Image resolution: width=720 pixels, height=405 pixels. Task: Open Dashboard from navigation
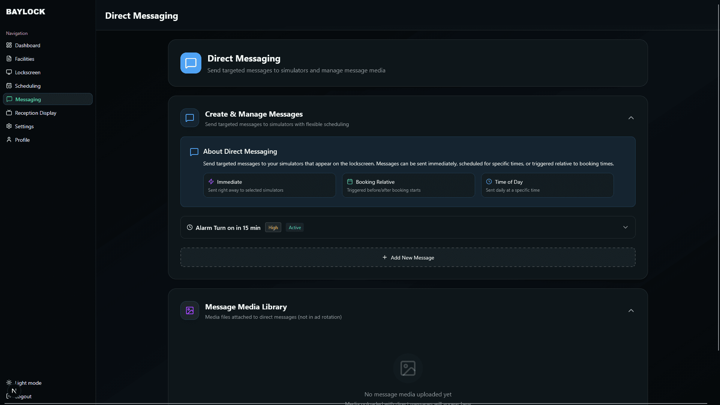(48, 45)
